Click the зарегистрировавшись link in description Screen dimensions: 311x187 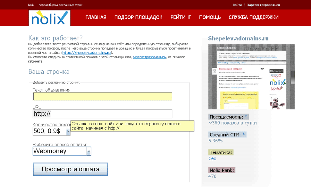tap(149, 57)
